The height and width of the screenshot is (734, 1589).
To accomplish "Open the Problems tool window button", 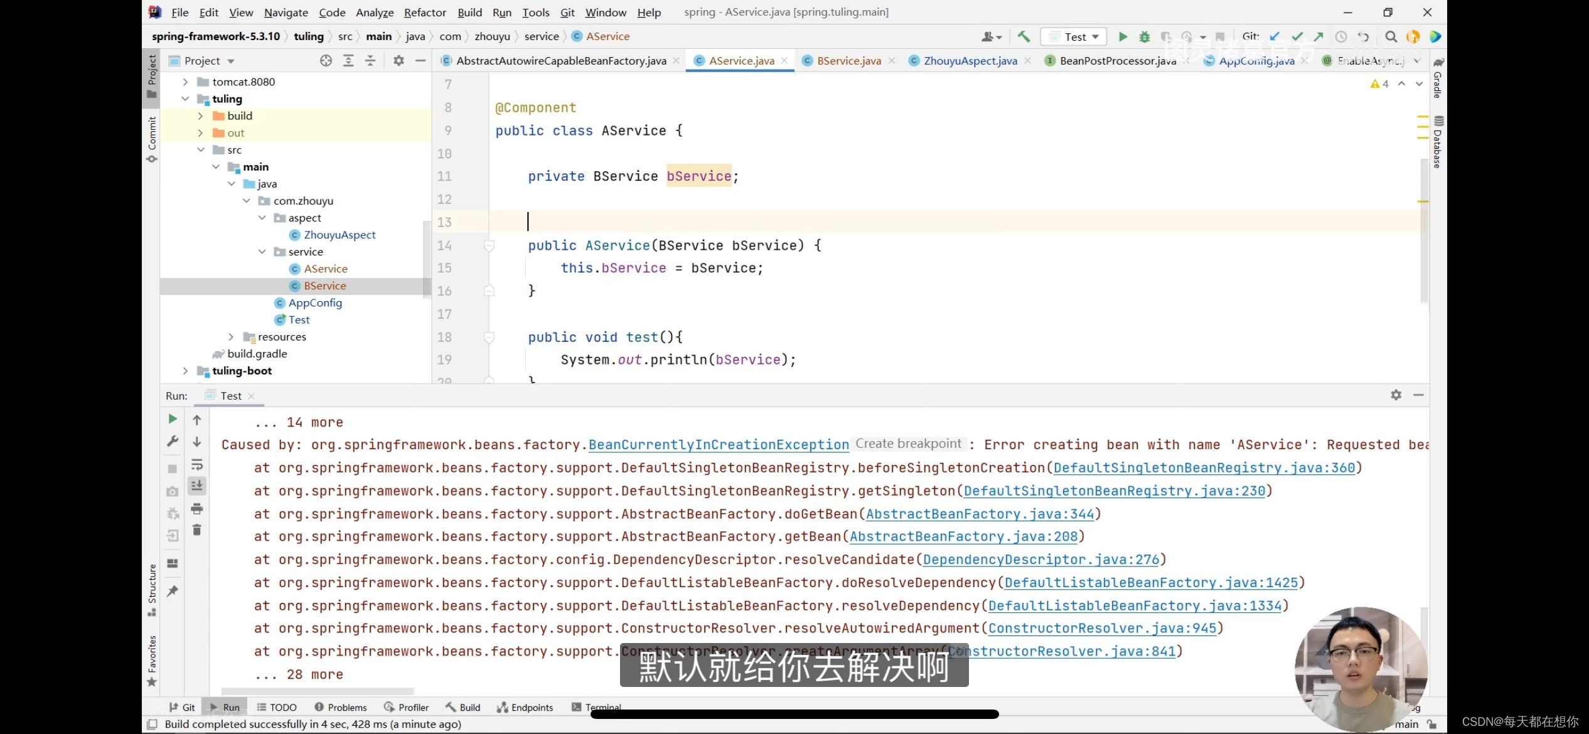I will point(341,707).
